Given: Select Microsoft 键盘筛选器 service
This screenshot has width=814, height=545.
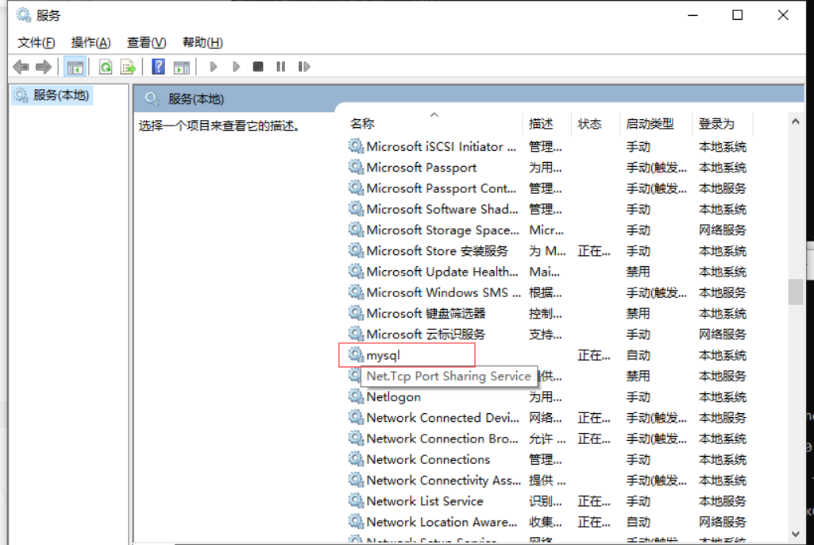Looking at the screenshot, I should click(426, 313).
